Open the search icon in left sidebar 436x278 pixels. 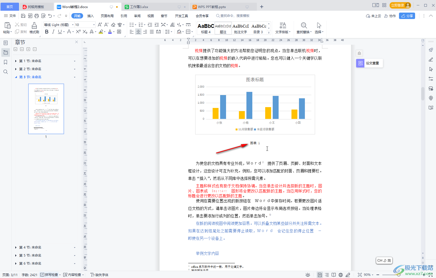click(x=6, y=72)
